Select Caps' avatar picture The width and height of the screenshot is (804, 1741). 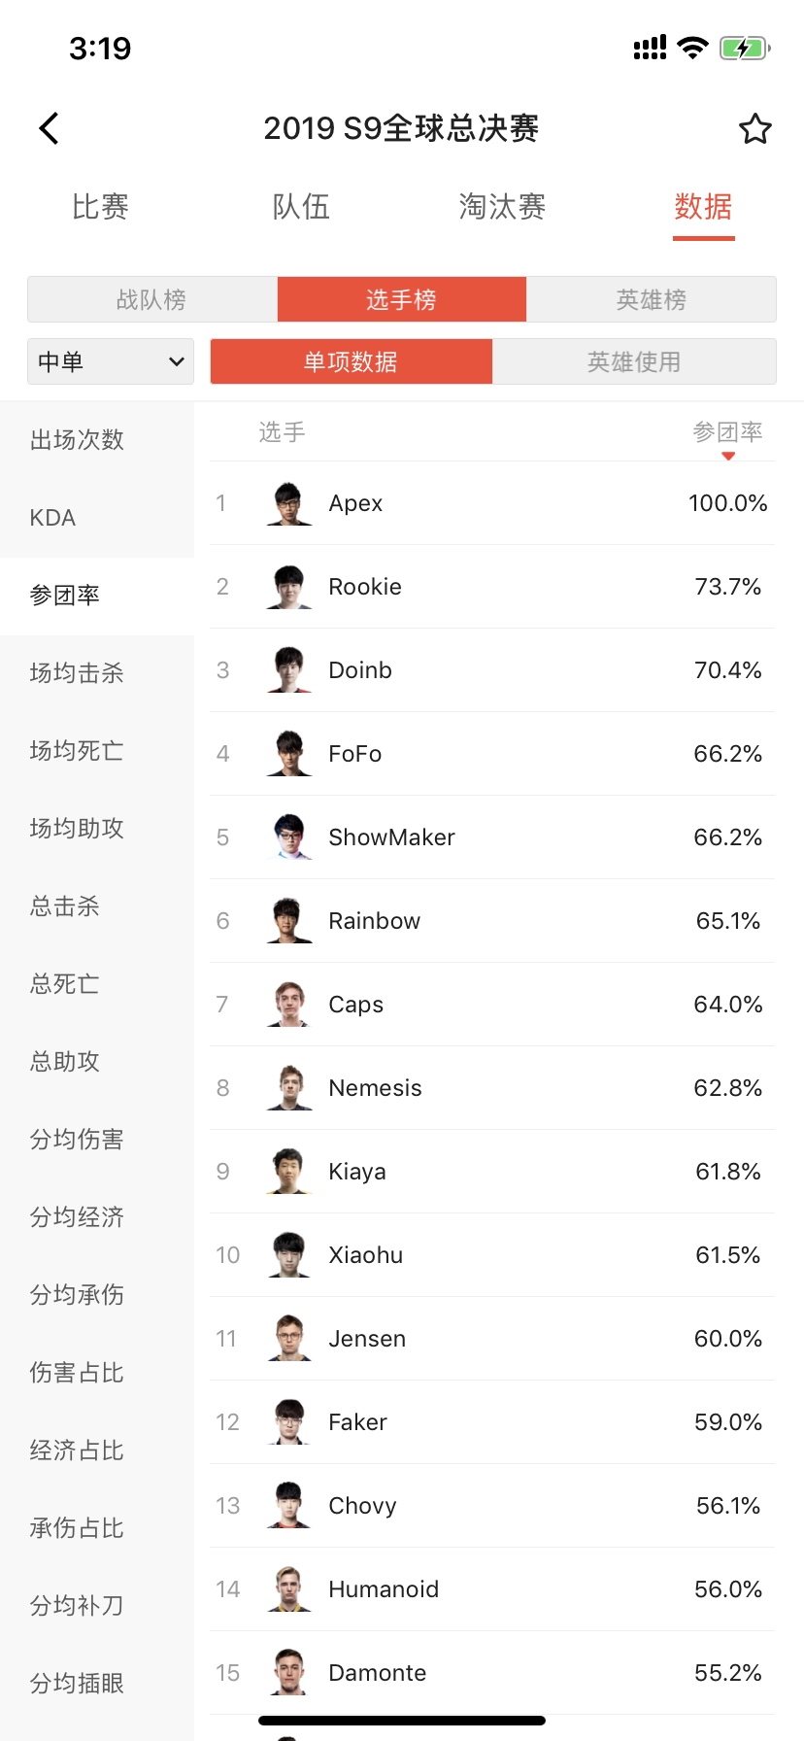(x=288, y=1004)
